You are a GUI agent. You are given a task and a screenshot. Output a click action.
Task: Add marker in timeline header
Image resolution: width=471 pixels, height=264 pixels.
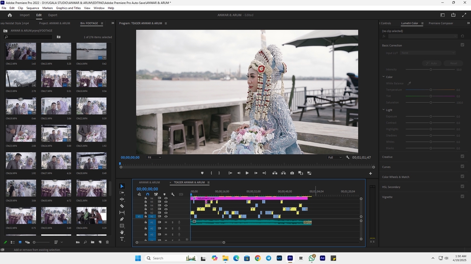(164, 194)
